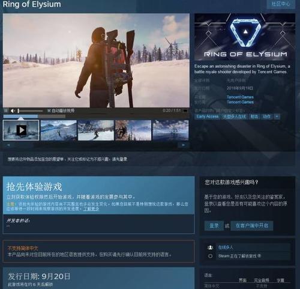Image resolution: width=300 pixels, height=289 pixels.
Task: Open the second screenshot thumbnail of snowy mountains
Action: (58, 130)
